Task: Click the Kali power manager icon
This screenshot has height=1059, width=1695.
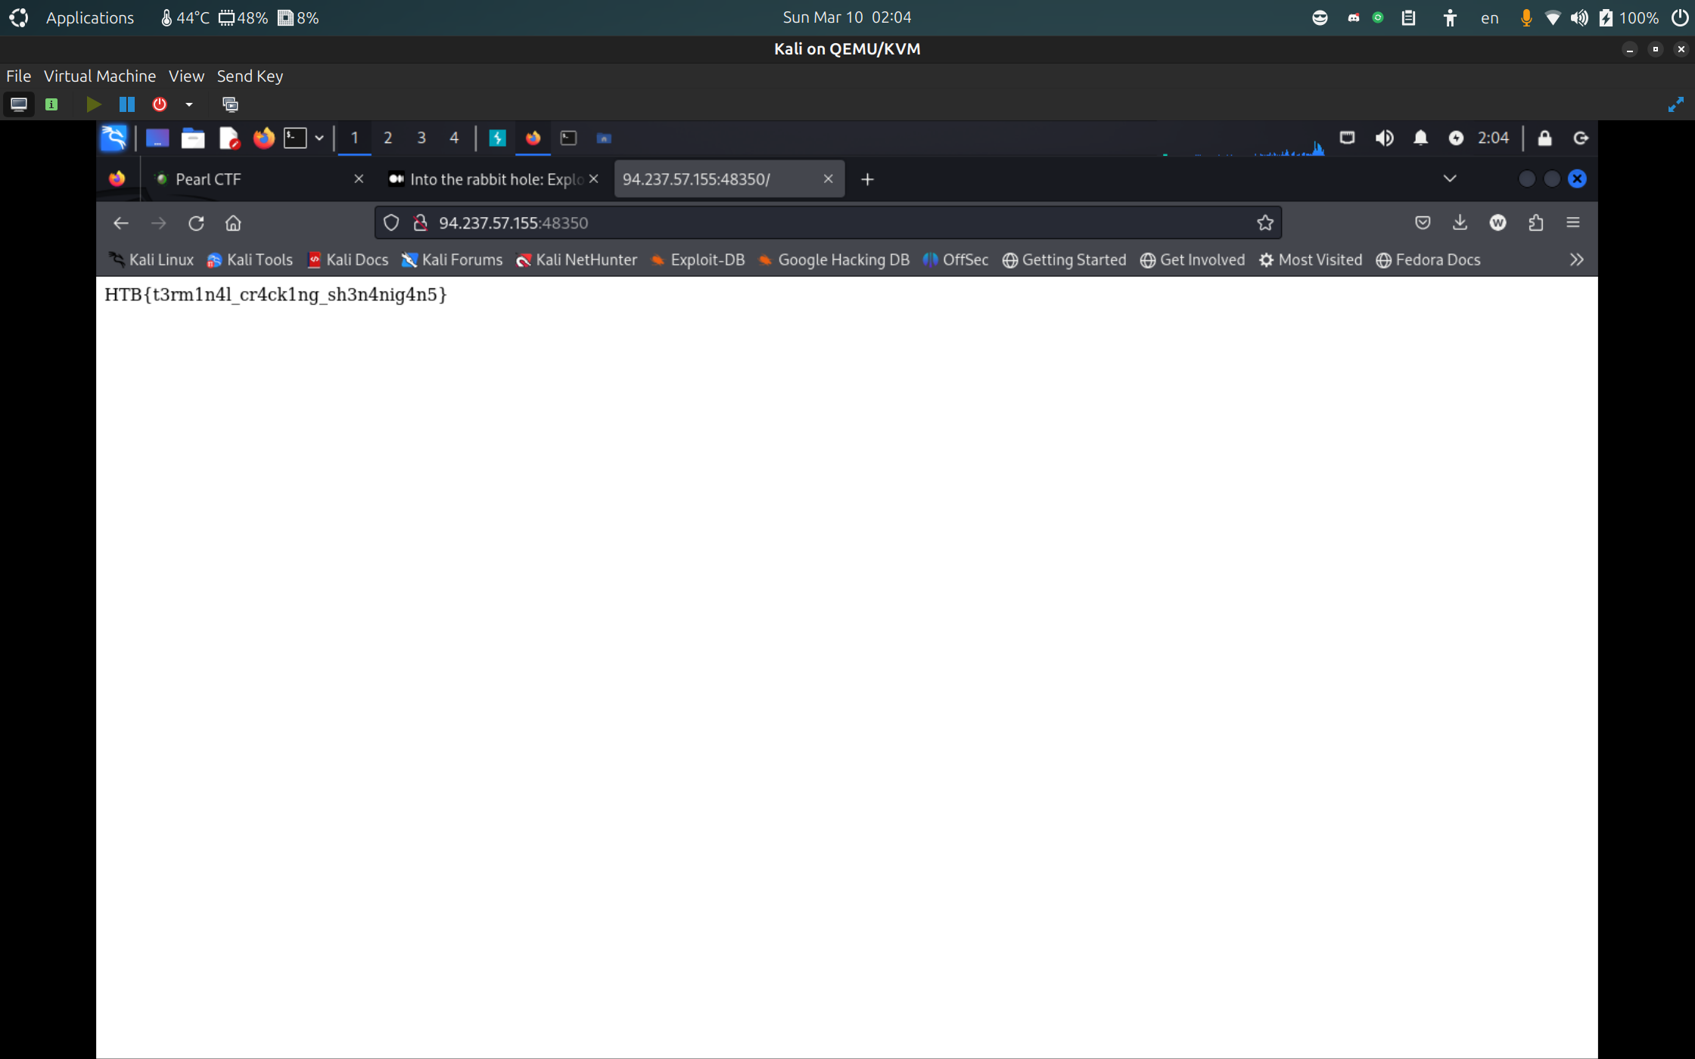Action: point(1456,138)
